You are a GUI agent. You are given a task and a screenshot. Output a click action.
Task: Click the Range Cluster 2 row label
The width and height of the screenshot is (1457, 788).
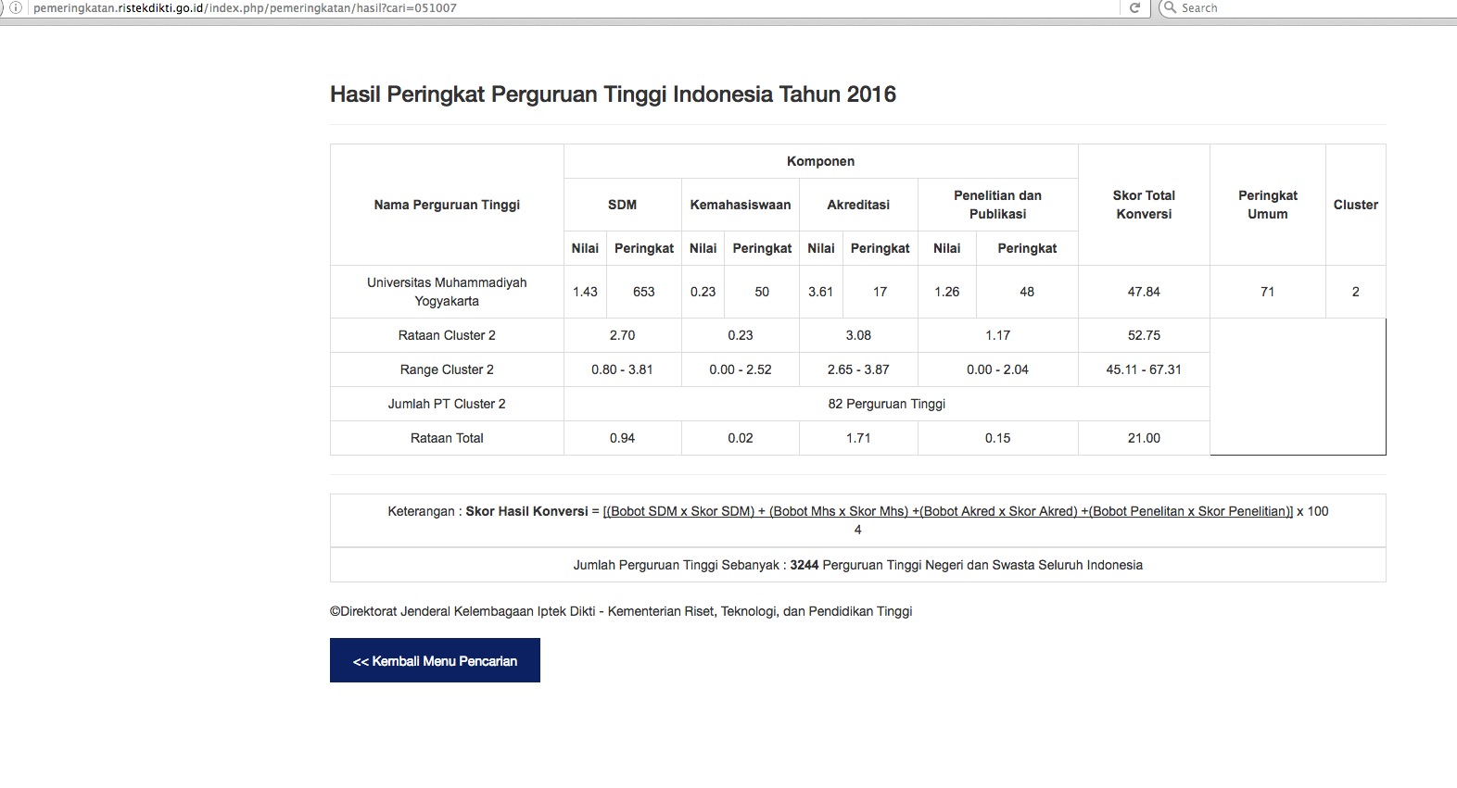[x=447, y=369]
